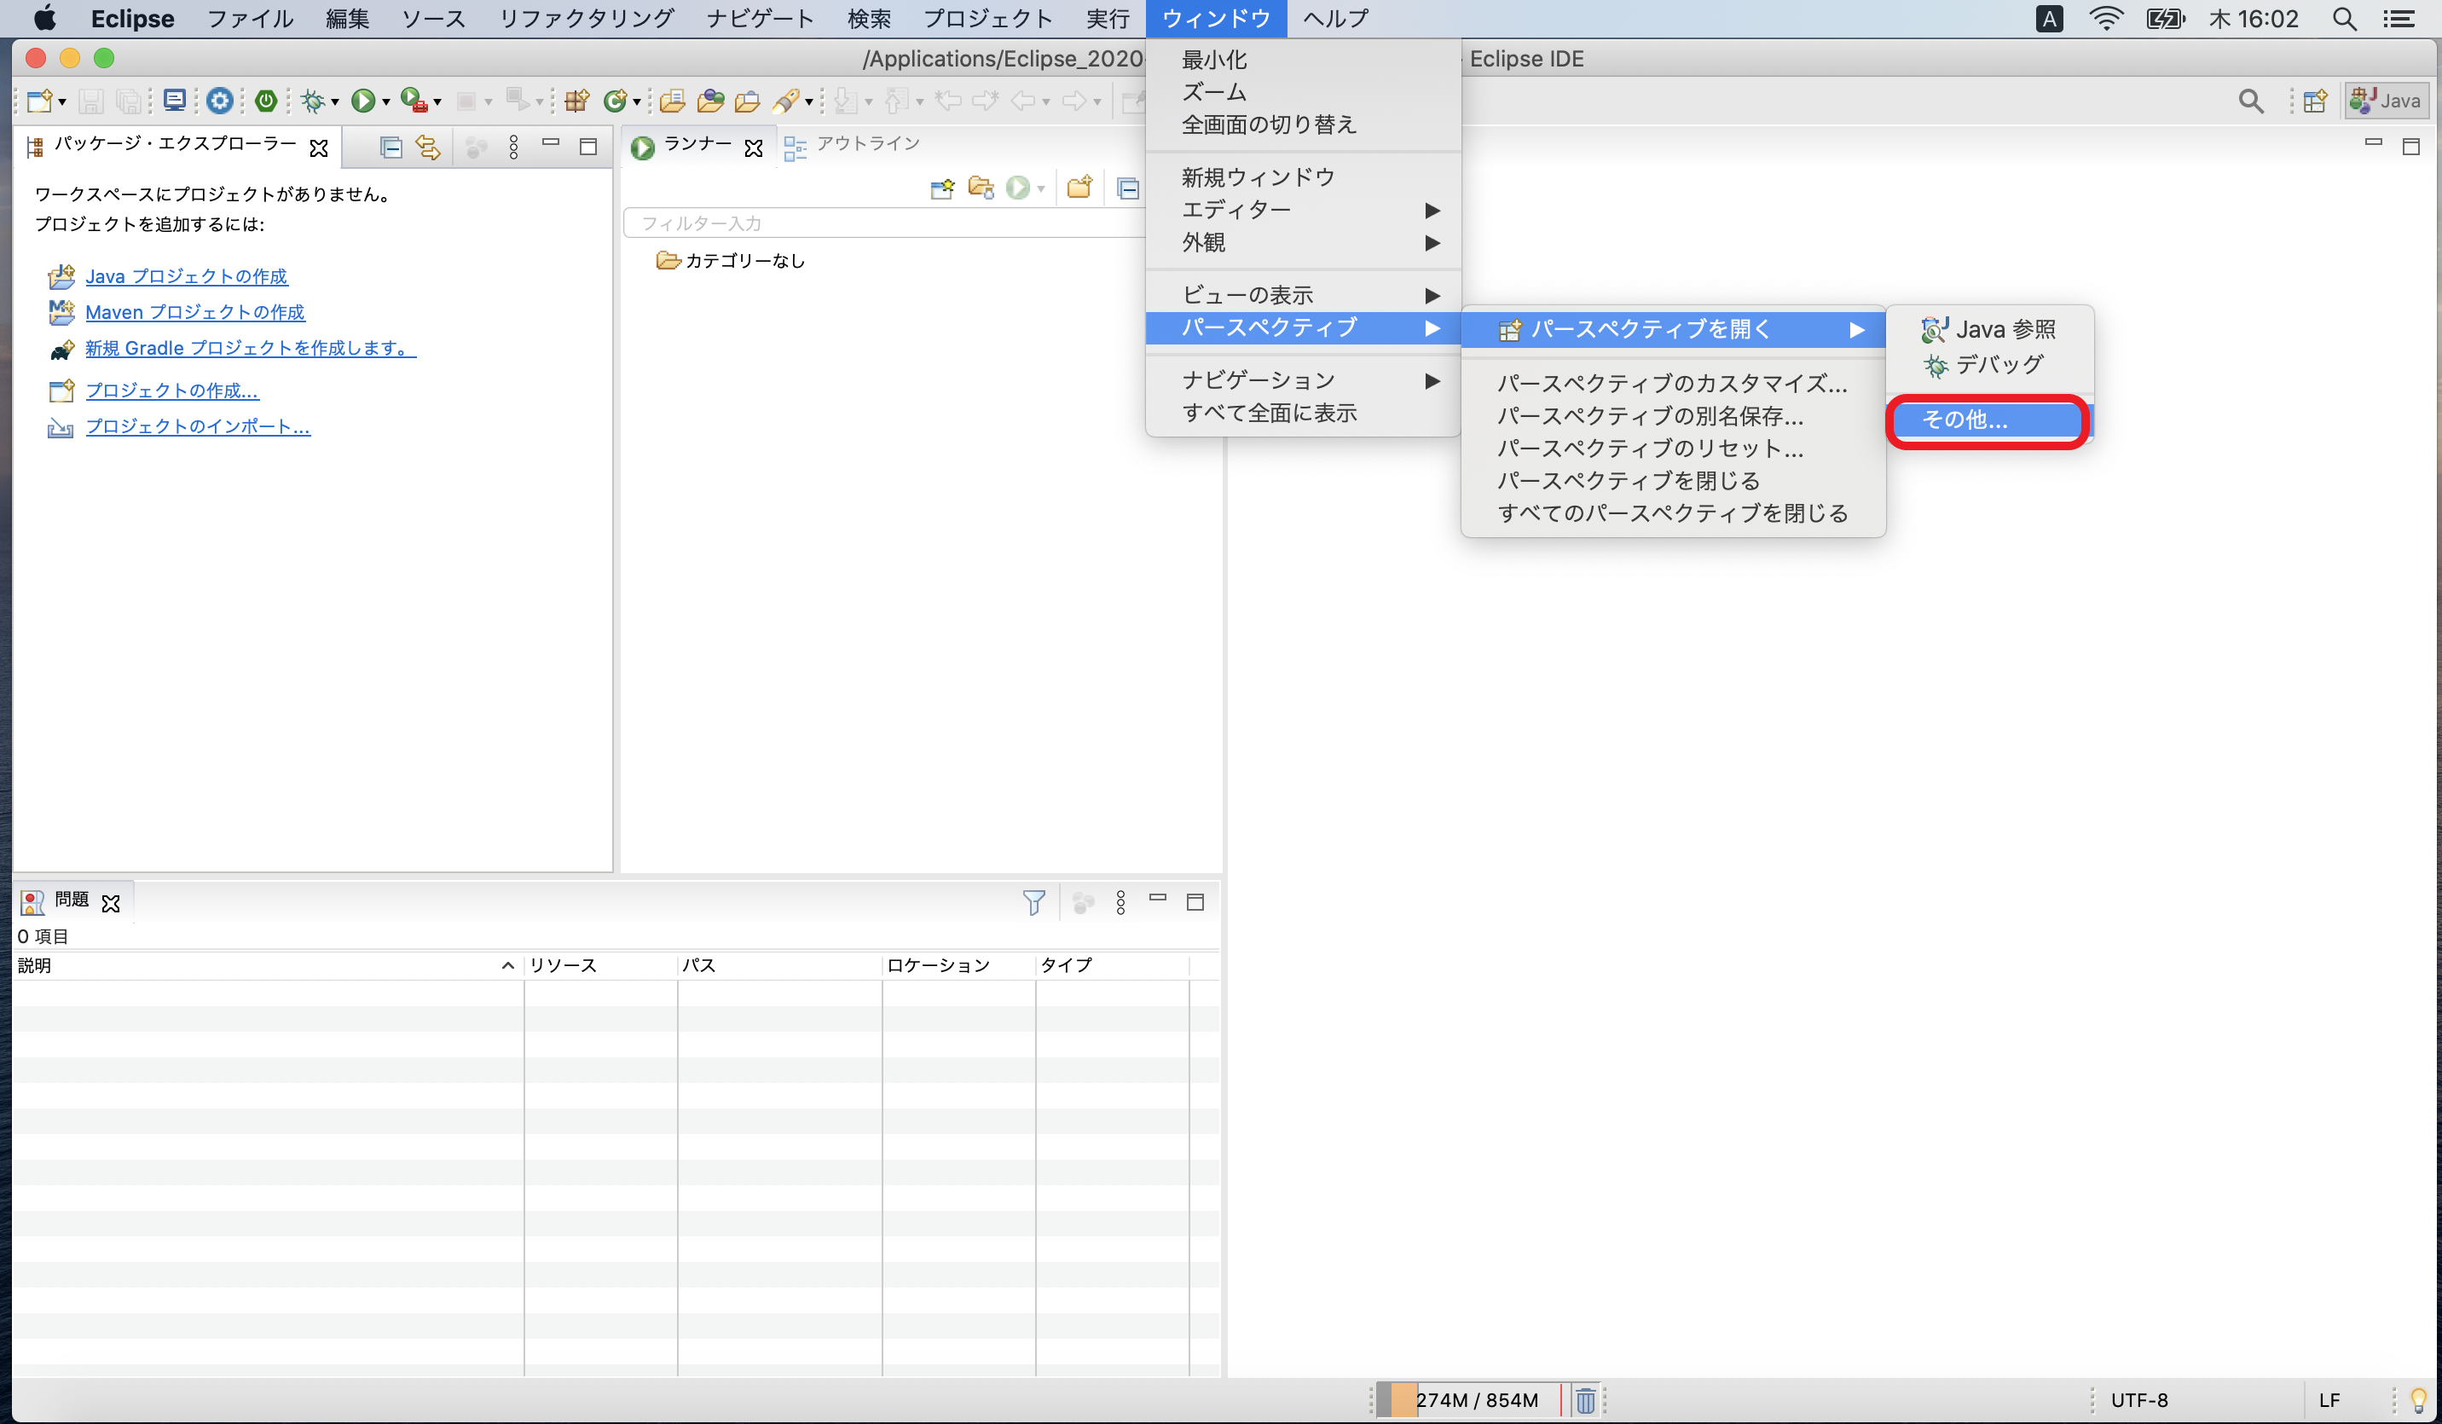Open the New wizard dropdown arrow
This screenshot has height=1424, width=2442.
click(x=62, y=101)
